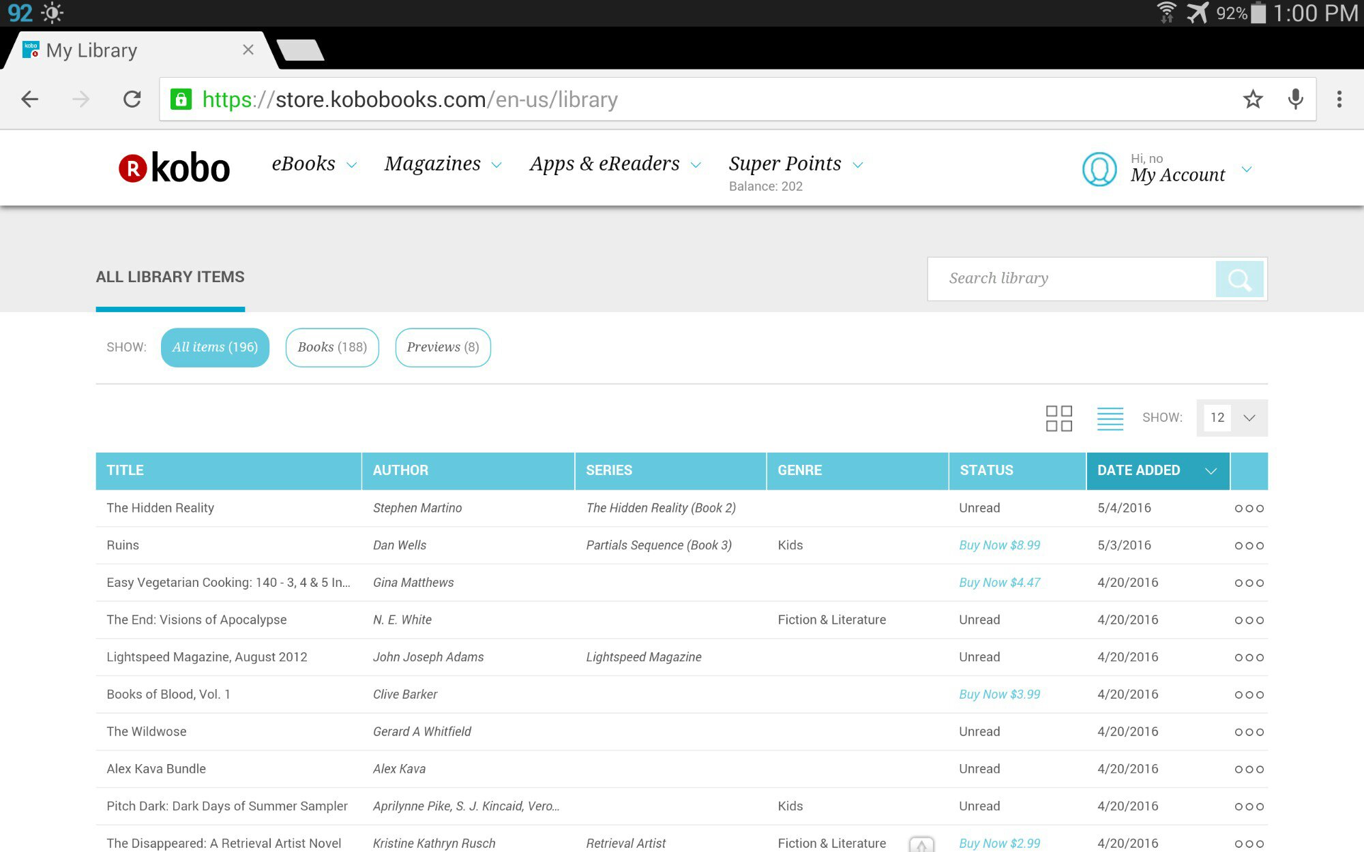Click Buy Now $8.99 for Ruins
This screenshot has height=852, width=1364.
click(x=999, y=545)
